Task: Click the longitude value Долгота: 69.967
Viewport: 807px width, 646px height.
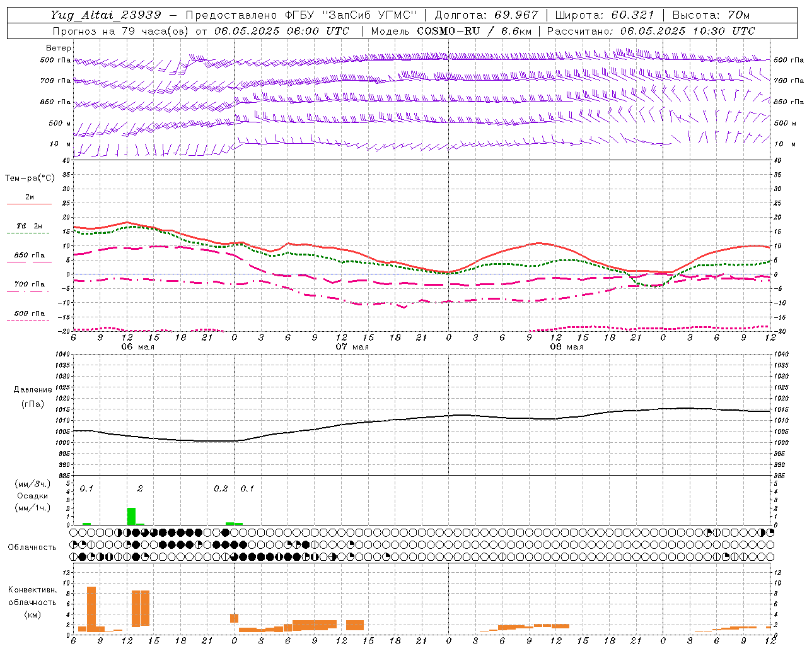Action: (486, 15)
